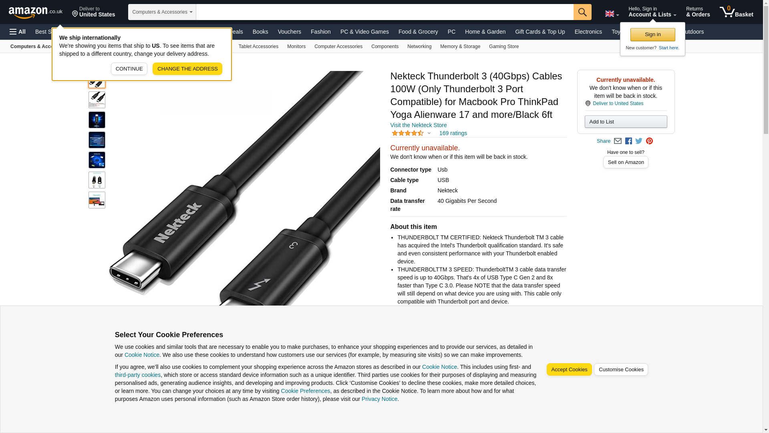Open the basket cart icon
Viewport: 769px width, 433px height.
point(736,12)
